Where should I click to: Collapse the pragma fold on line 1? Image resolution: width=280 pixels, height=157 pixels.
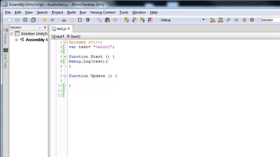[x=65, y=42]
